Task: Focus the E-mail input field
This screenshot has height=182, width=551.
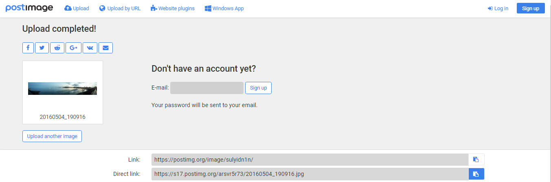Action: click(x=206, y=88)
